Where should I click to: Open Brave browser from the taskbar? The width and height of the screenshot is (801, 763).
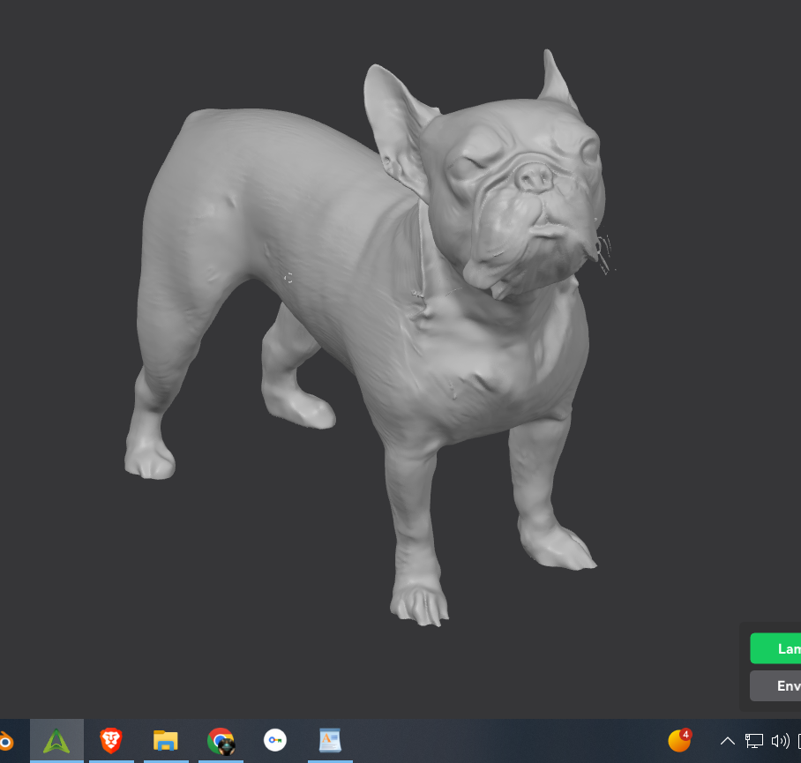pos(111,741)
